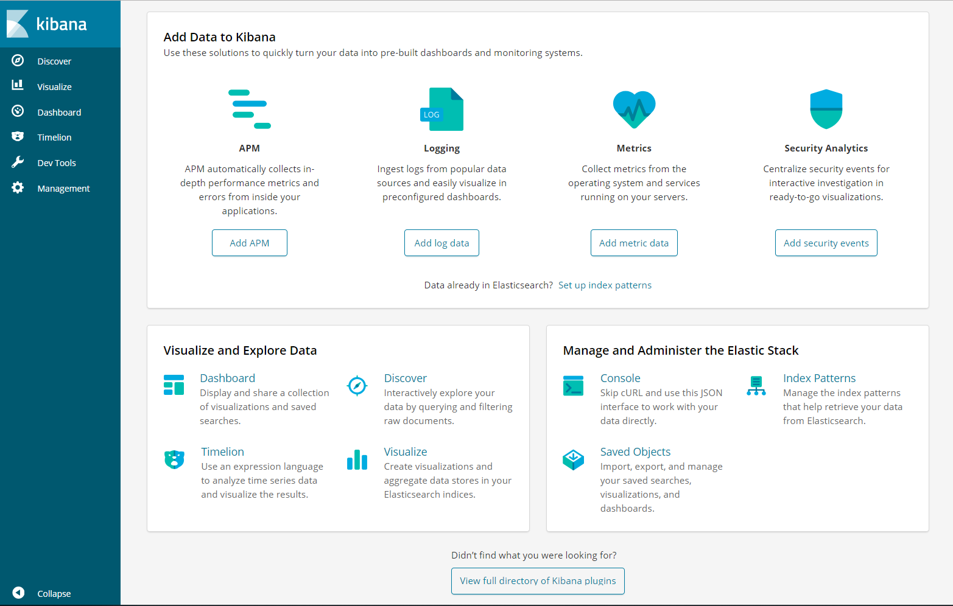Click the Visualize bar chart sidebar icon

18,85
